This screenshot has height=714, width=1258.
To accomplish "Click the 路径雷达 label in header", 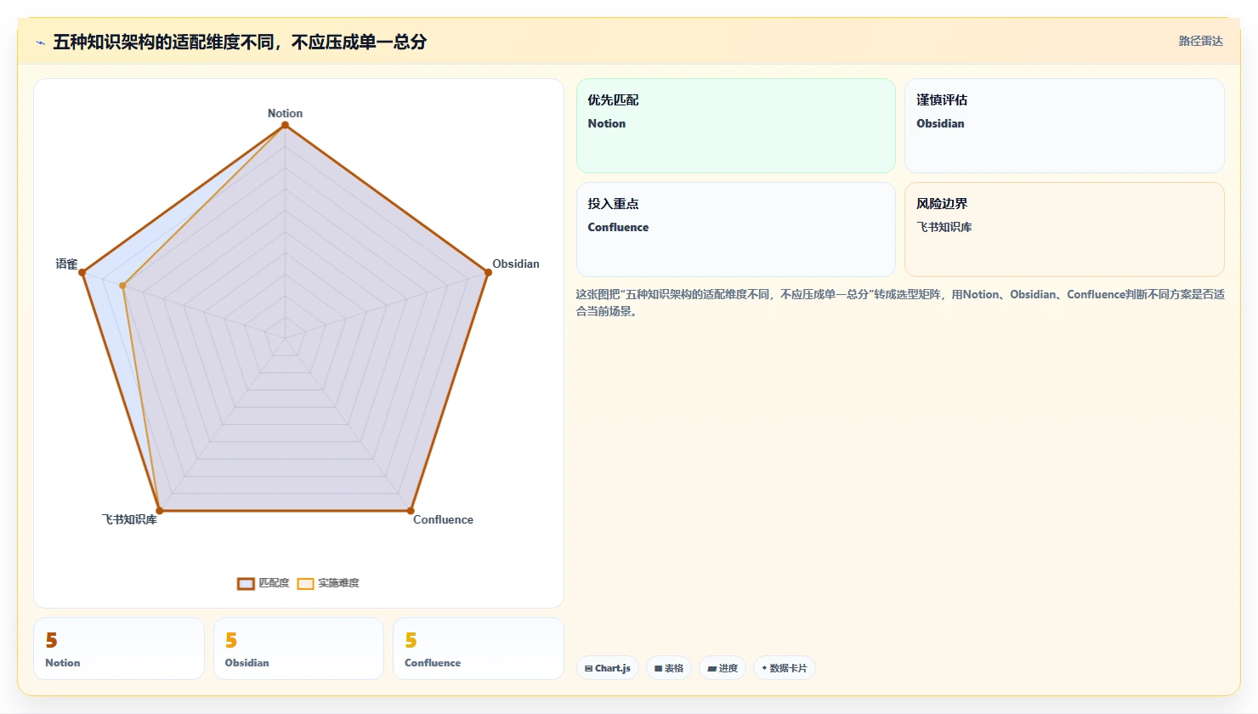I will click(x=1200, y=42).
